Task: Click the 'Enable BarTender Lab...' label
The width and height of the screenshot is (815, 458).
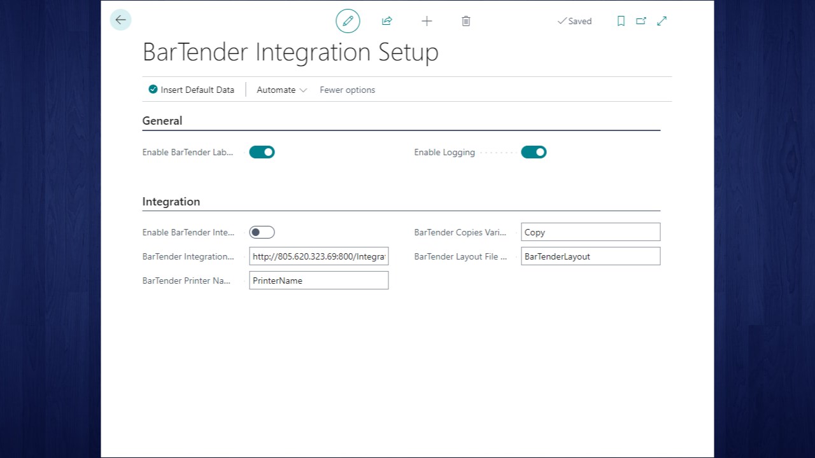Action: (188, 152)
